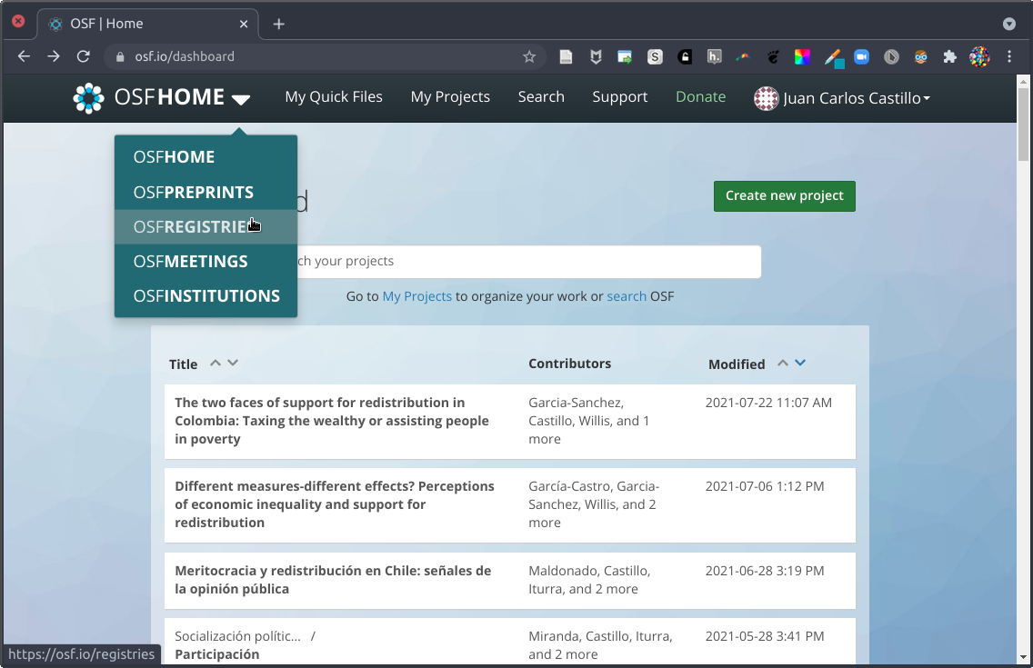Bookmark this page with the star icon
This screenshot has width=1033, height=668.
[x=529, y=56]
